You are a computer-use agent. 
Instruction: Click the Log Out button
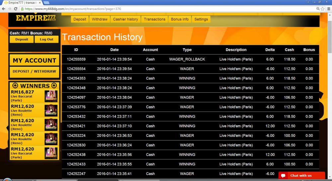46,40
